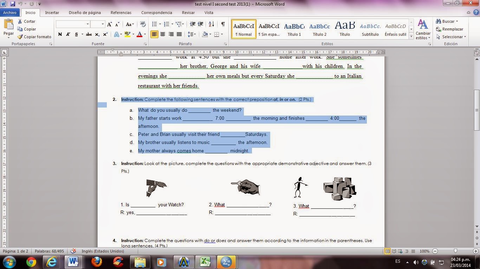Adjust the zoom slider handle
The height and width of the screenshot is (269, 480).
455,251
